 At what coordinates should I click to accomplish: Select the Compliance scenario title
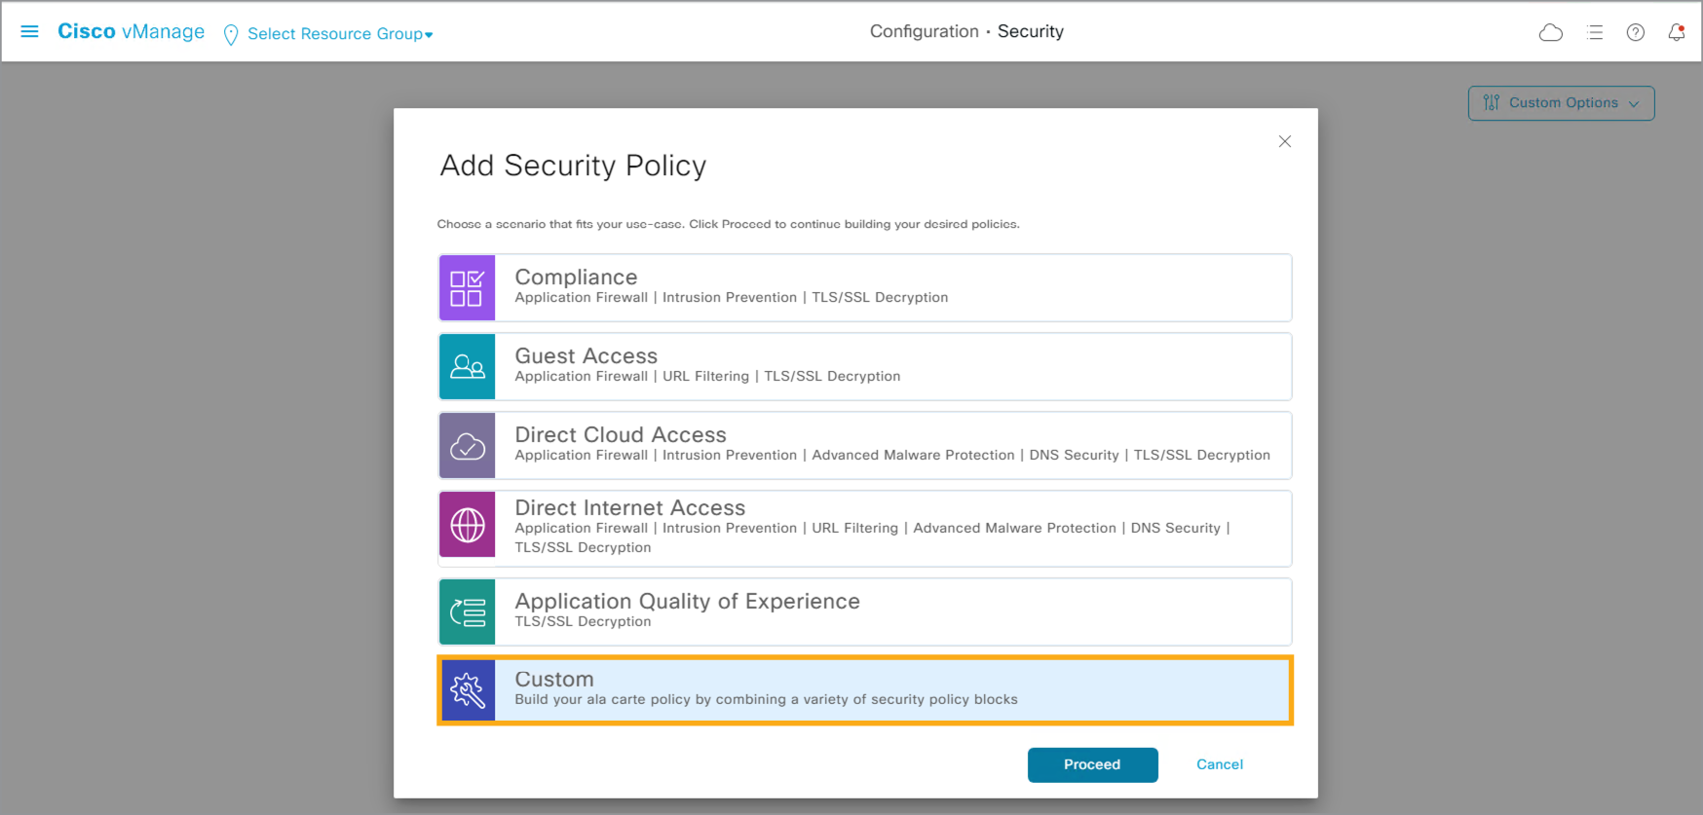[576, 278]
